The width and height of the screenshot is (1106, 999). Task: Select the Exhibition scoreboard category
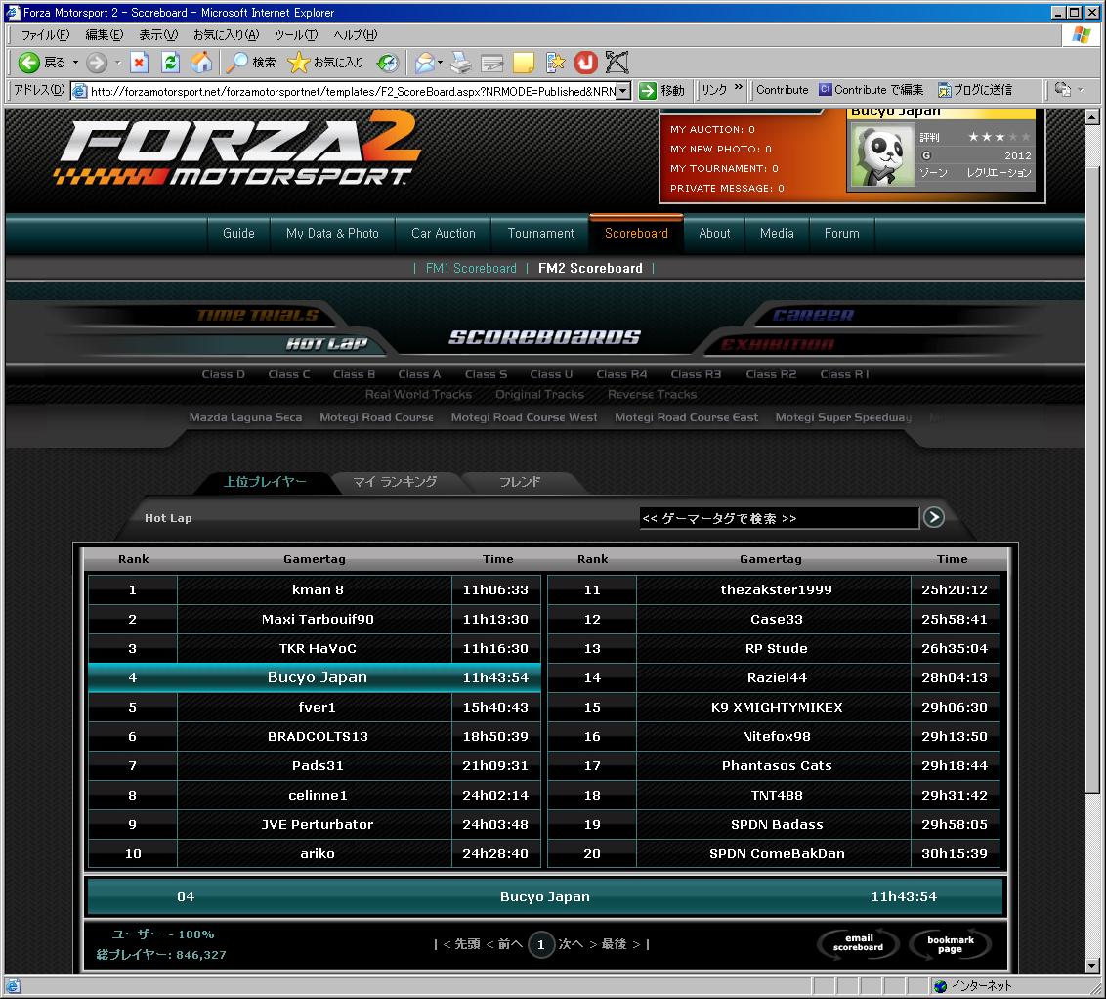coord(778,344)
